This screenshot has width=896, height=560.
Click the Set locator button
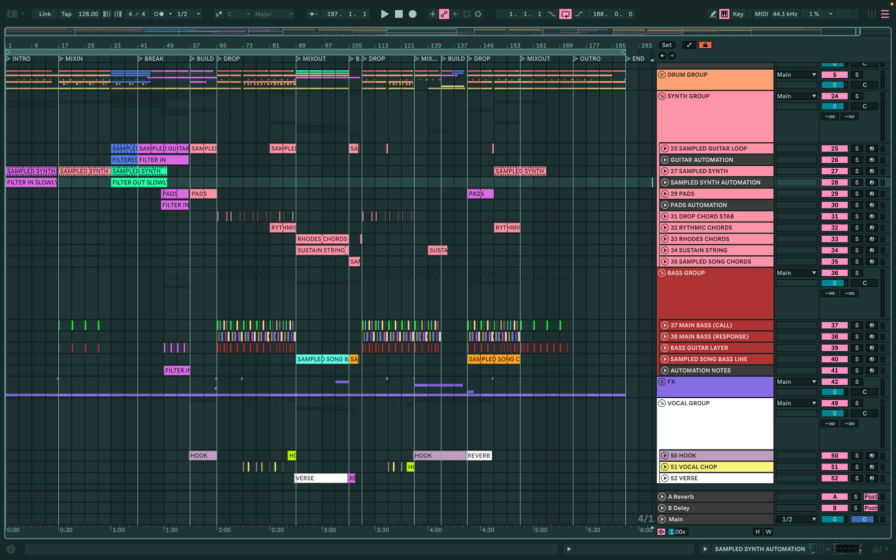[667, 45]
